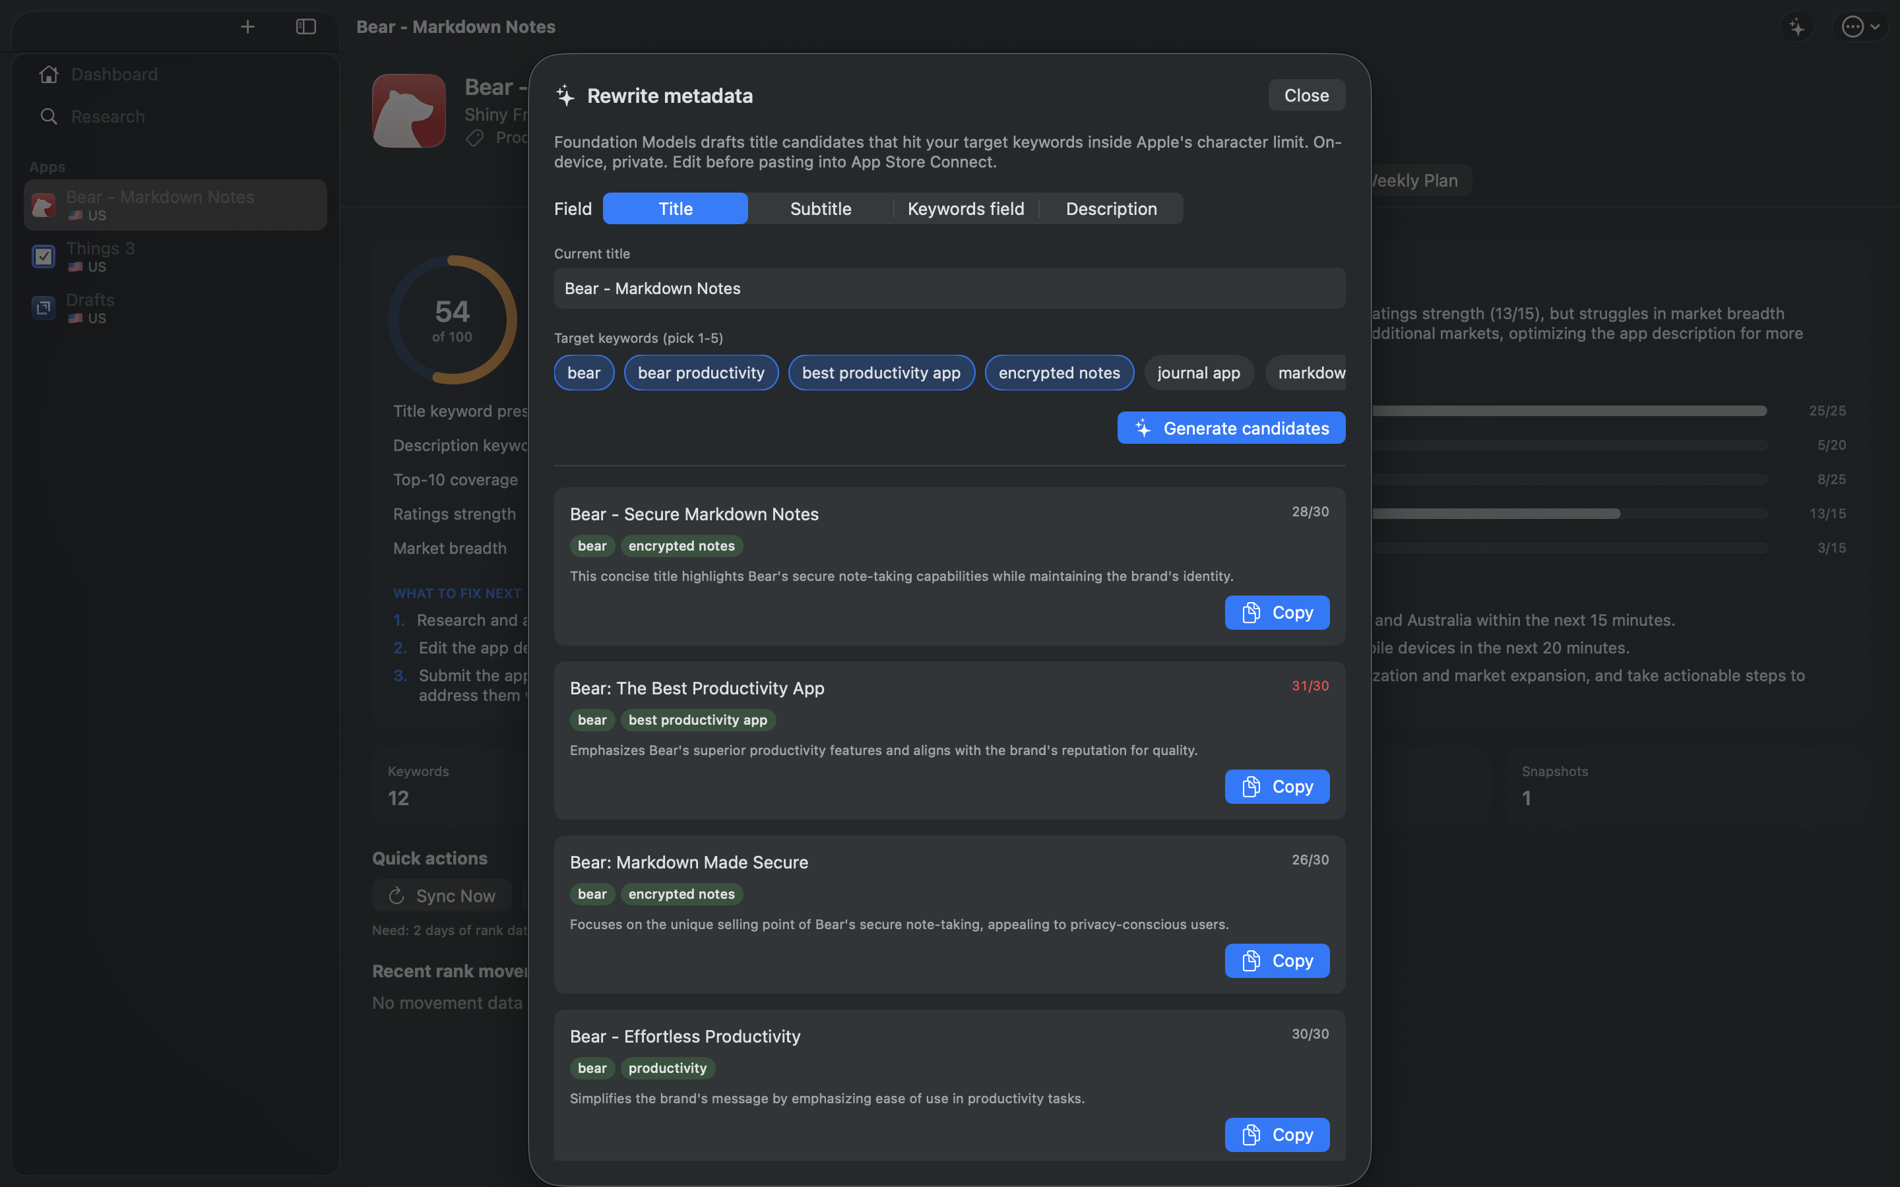Click the sparkle AI icon in toolbar
Viewport: 1900px width, 1187px height.
[1796, 26]
